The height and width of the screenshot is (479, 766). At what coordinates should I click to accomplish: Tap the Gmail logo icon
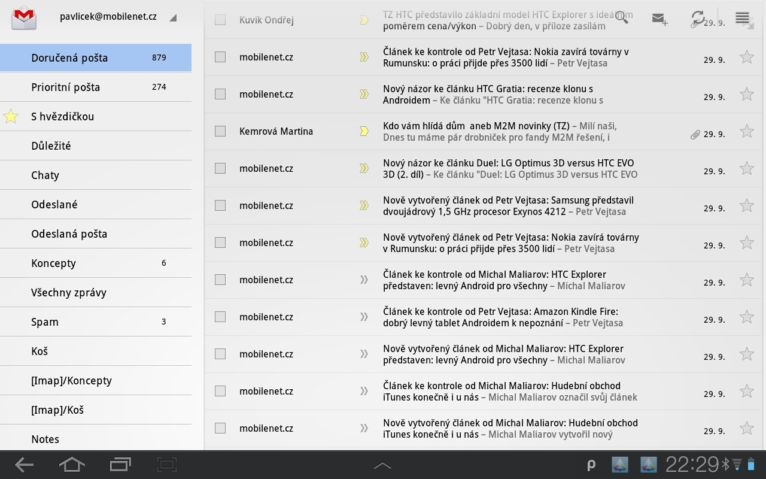[x=24, y=18]
